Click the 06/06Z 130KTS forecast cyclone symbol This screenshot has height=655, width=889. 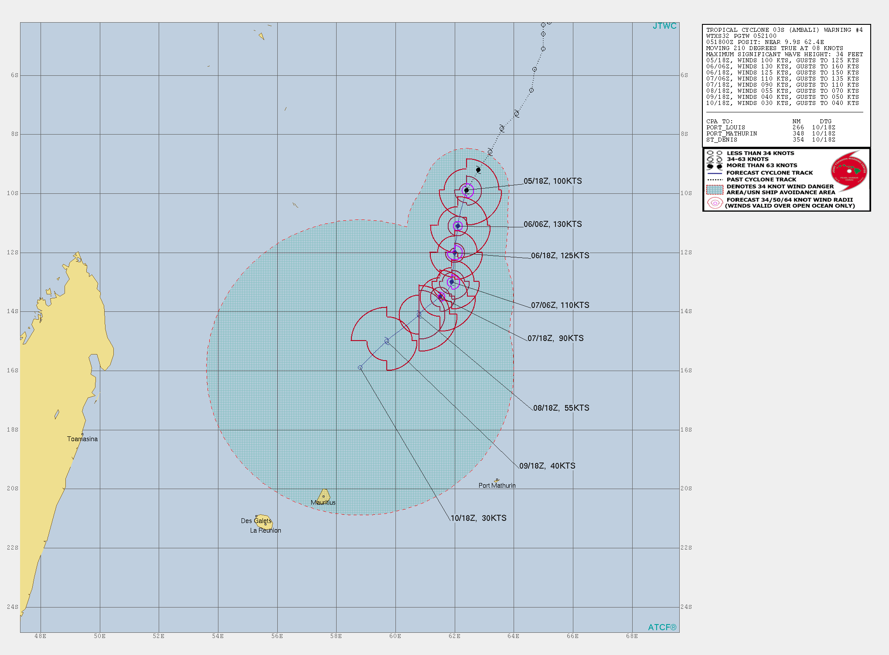pyautogui.click(x=458, y=226)
